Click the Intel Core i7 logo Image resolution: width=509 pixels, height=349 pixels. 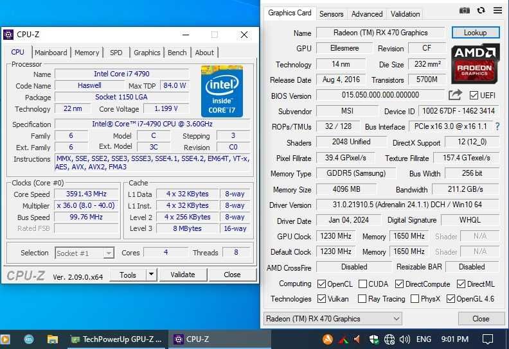pos(222,91)
